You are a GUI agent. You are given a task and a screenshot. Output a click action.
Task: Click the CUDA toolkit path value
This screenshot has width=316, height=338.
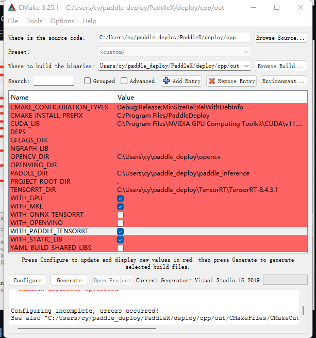[x=210, y=124]
